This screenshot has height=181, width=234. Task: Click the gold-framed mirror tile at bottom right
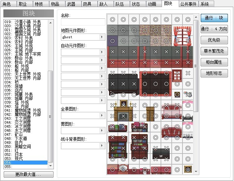(188, 170)
